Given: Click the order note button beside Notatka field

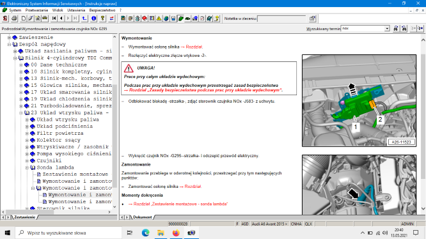Looking at the screenshot, I should click(x=312, y=19).
